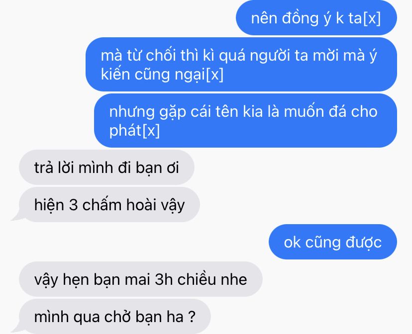Click the [x] marker after "cũng ngại"
This screenshot has height=334, width=412.
214,74
